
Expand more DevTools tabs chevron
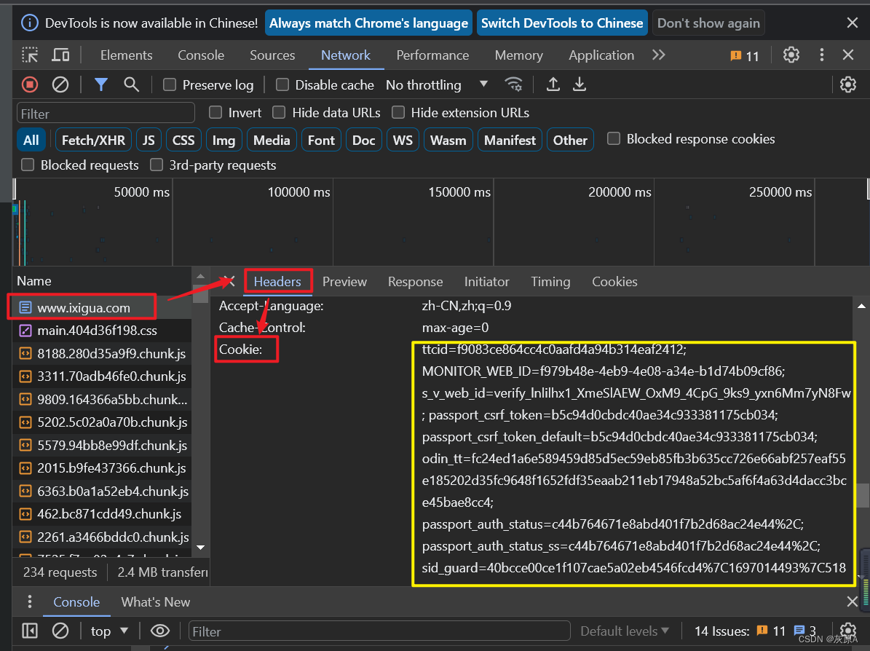659,55
